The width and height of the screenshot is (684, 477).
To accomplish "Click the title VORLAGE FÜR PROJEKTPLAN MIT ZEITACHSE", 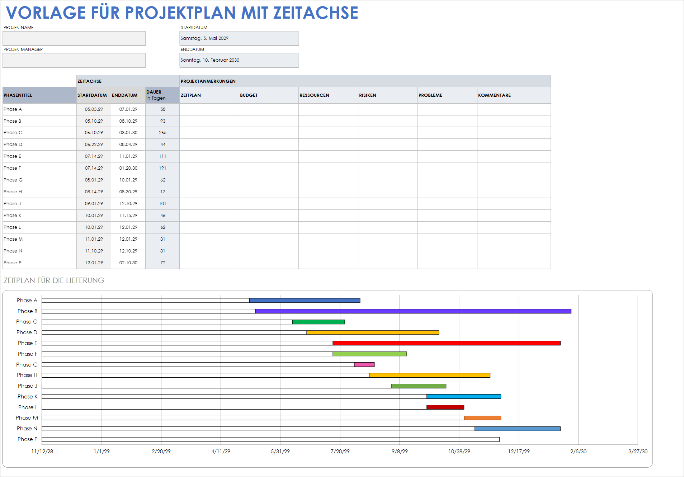I will (182, 13).
